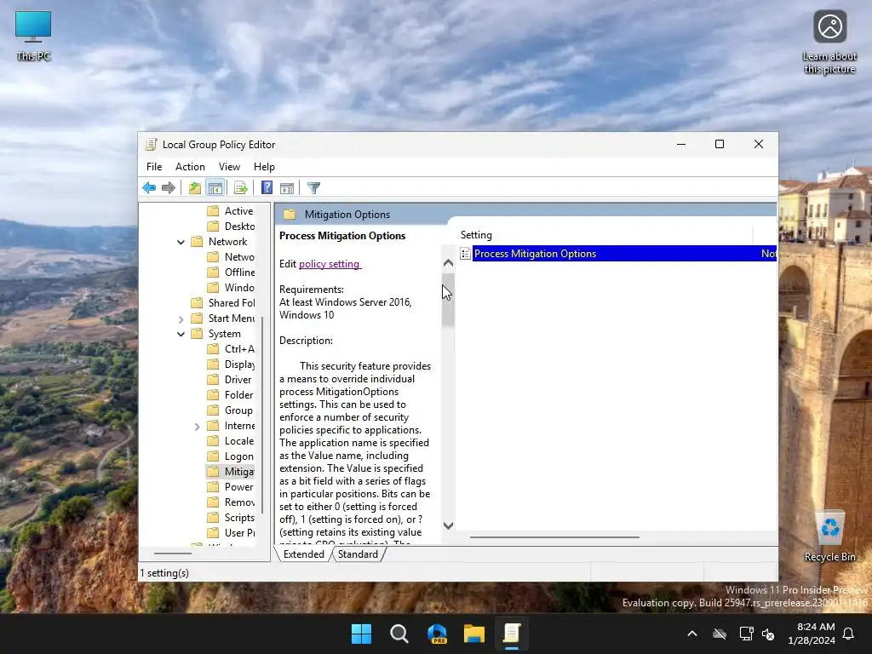Click the policy setting link
Image resolution: width=872 pixels, height=654 pixels.
(330, 264)
